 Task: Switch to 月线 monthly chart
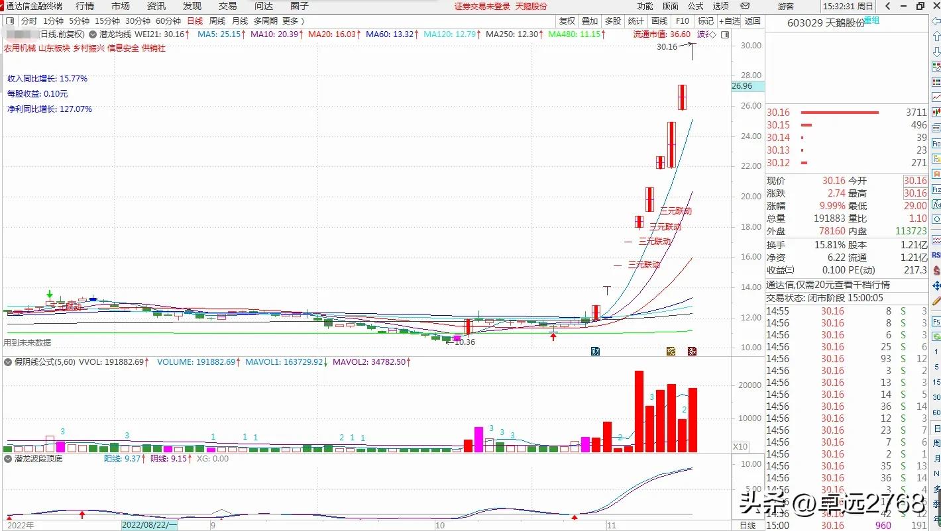click(x=240, y=21)
